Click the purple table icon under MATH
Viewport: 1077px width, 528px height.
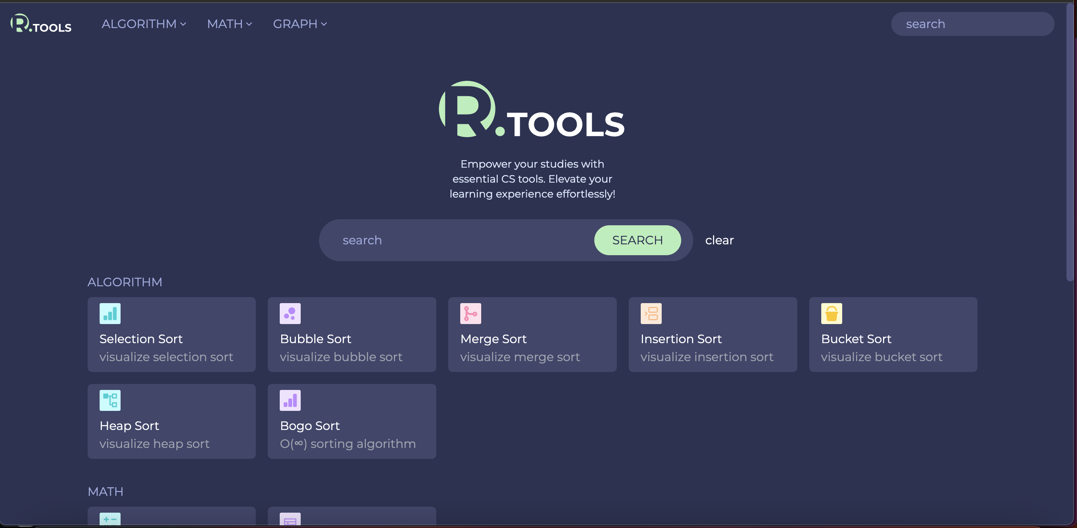290,519
